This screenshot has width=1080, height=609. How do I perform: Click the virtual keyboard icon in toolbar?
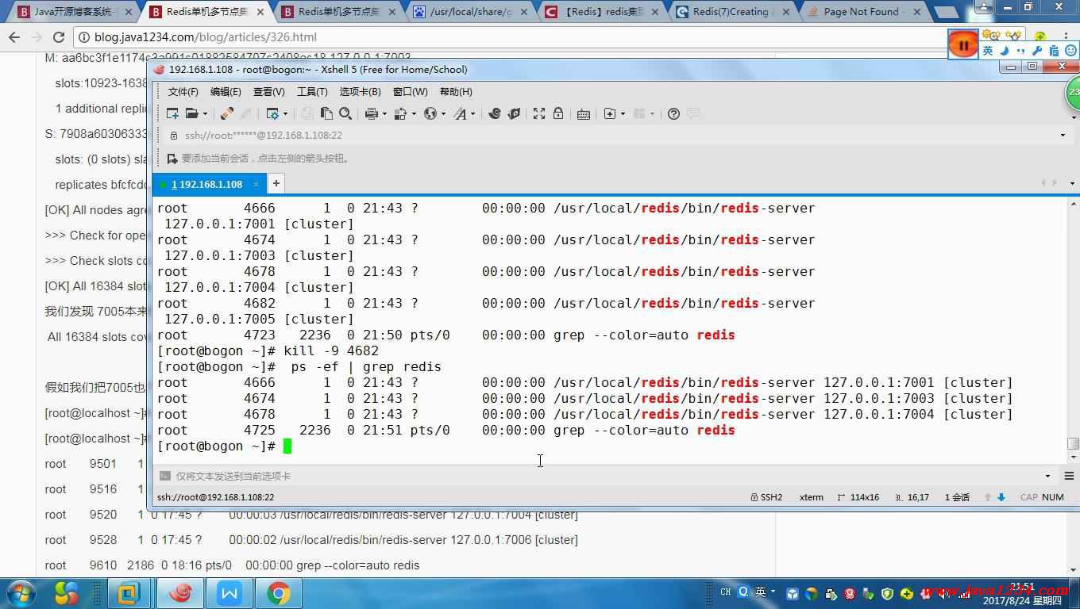(584, 113)
